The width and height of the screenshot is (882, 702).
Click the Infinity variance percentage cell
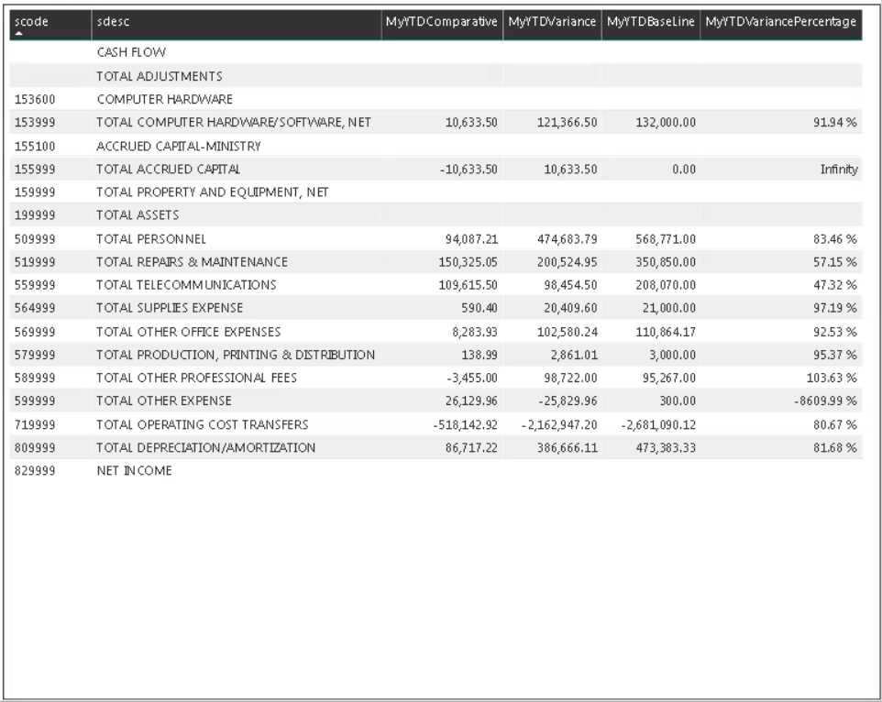point(839,170)
